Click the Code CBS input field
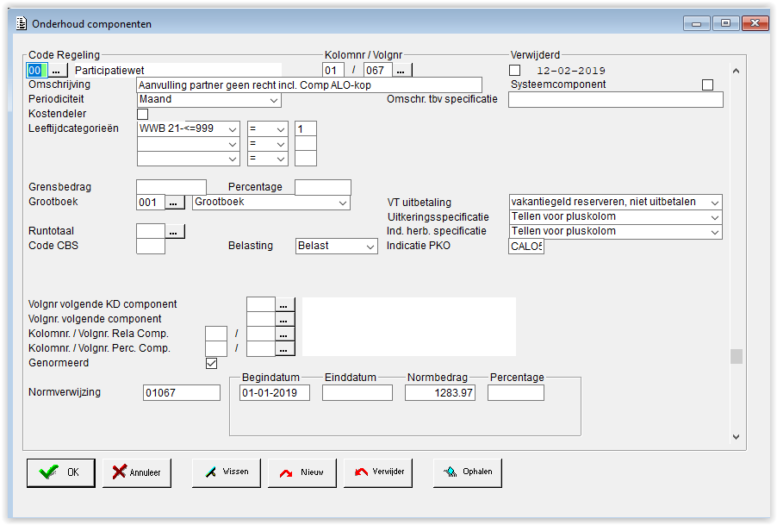The width and height of the screenshot is (777, 525). pyautogui.click(x=151, y=247)
